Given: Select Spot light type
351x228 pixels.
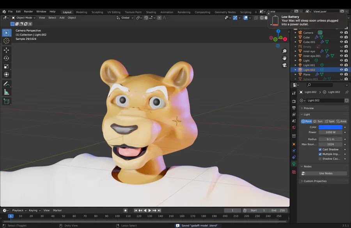Looking at the screenshot, I should point(330,121).
